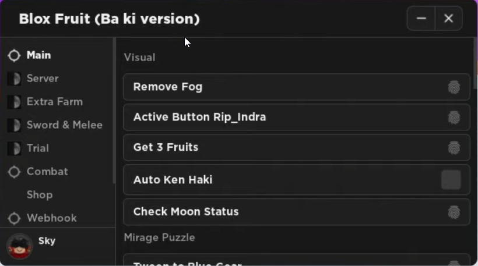Select the Webhook sidebar tab
The image size is (478, 266).
pos(58,218)
